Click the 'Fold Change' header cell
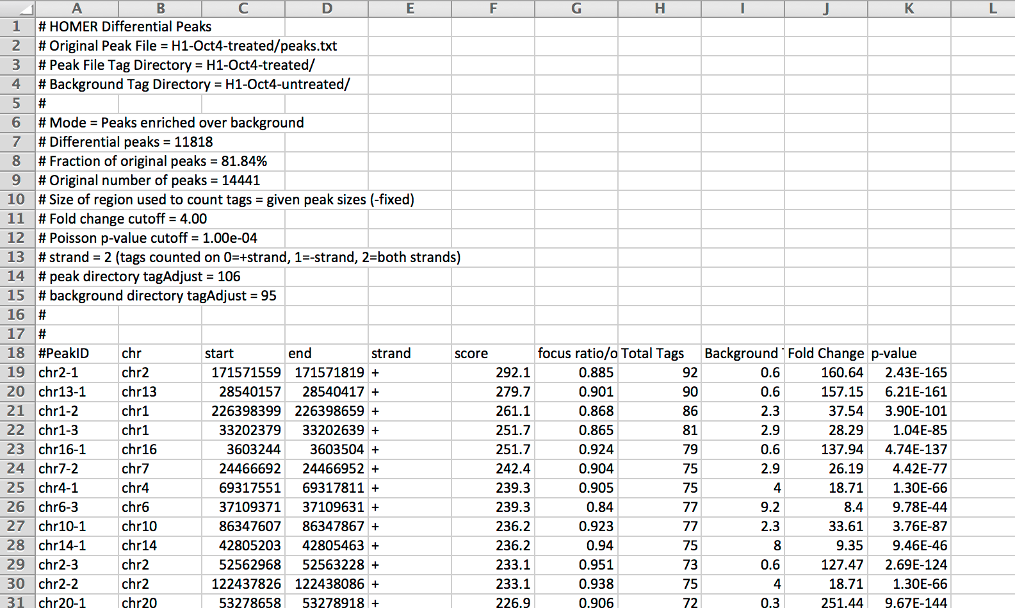Screen dimensions: 1015x608 click(x=826, y=353)
